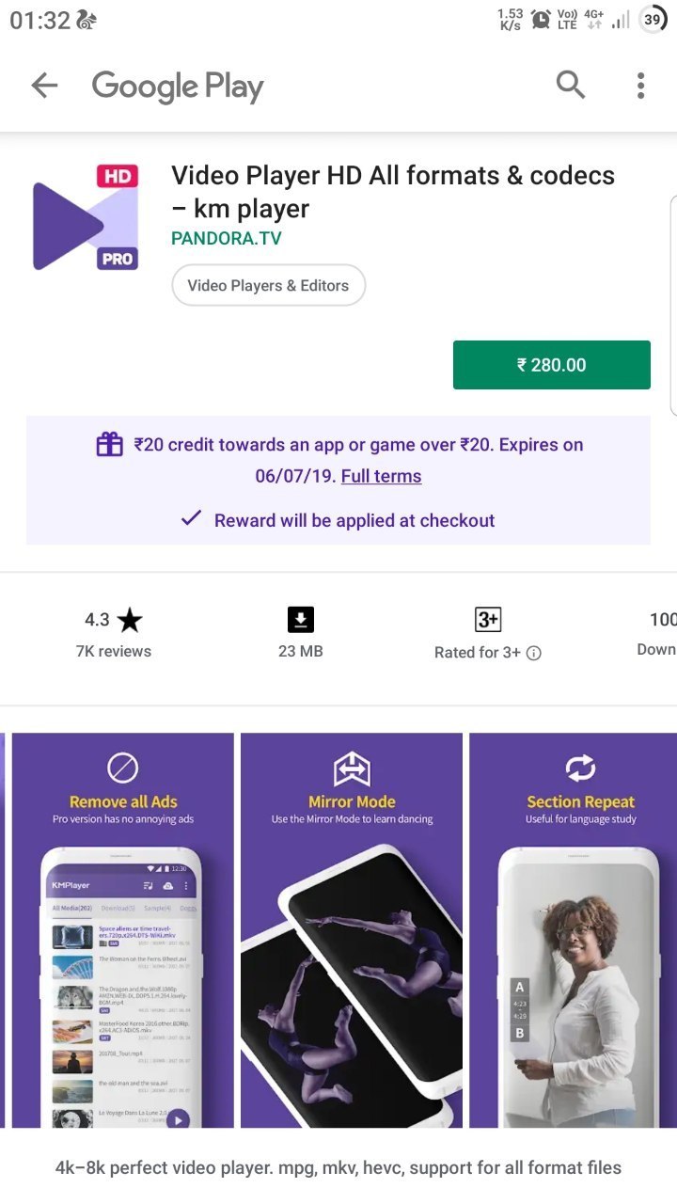
Task: Tap the star rating icon
Action: click(x=130, y=620)
